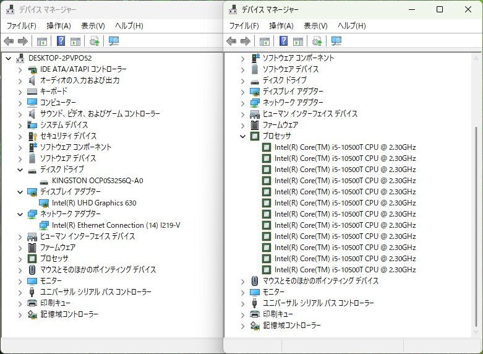Viewport: 483px width, 354px height.
Task: Click action pane icon in right window toolbar
Action: pyautogui.click(x=298, y=41)
